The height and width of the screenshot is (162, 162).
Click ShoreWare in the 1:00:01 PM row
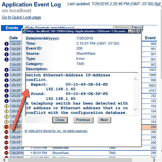tap(60, 153)
